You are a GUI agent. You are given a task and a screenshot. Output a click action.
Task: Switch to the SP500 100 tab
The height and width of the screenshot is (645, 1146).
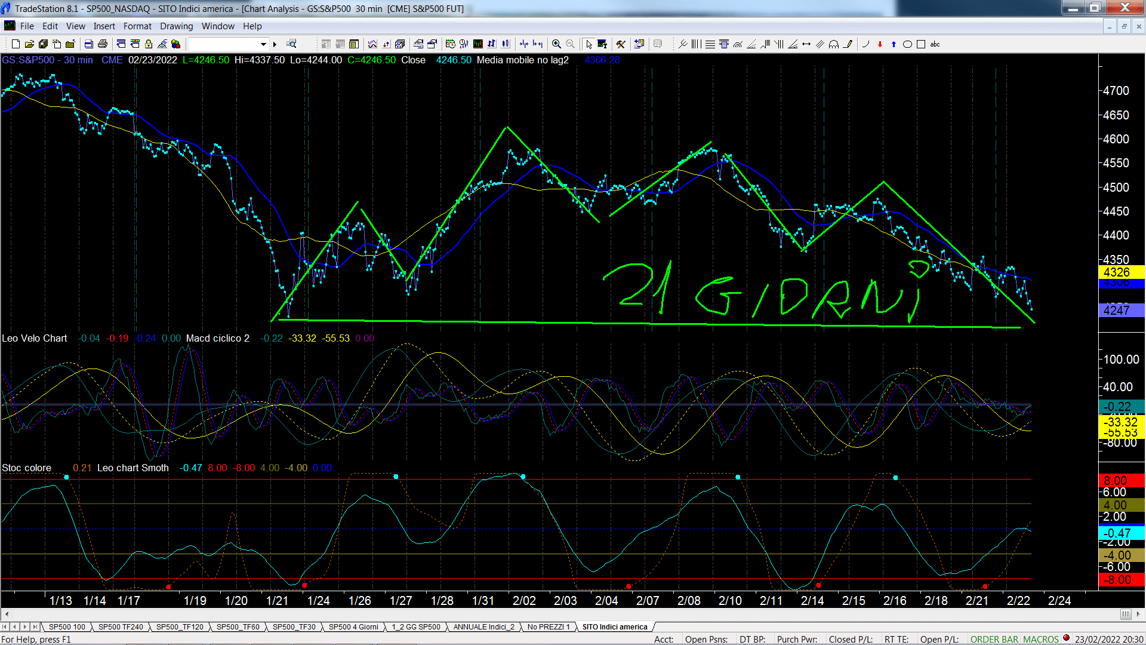point(67,626)
